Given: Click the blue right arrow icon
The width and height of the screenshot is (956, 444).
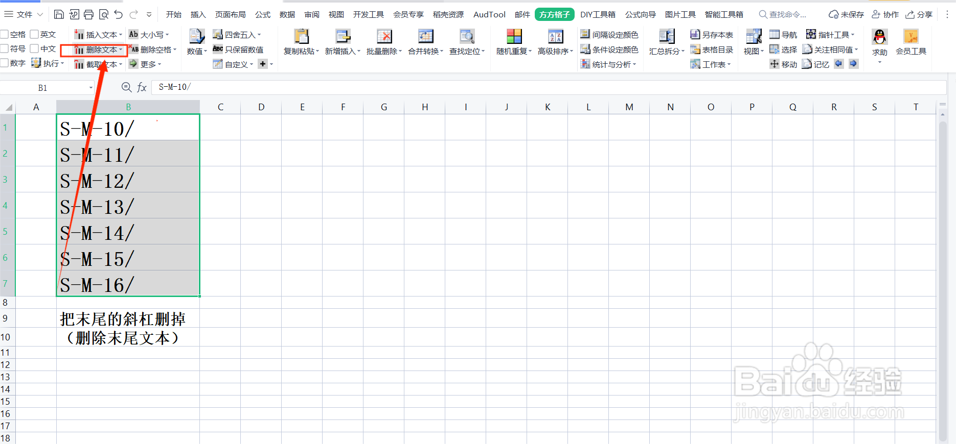Looking at the screenshot, I should [x=853, y=63].
